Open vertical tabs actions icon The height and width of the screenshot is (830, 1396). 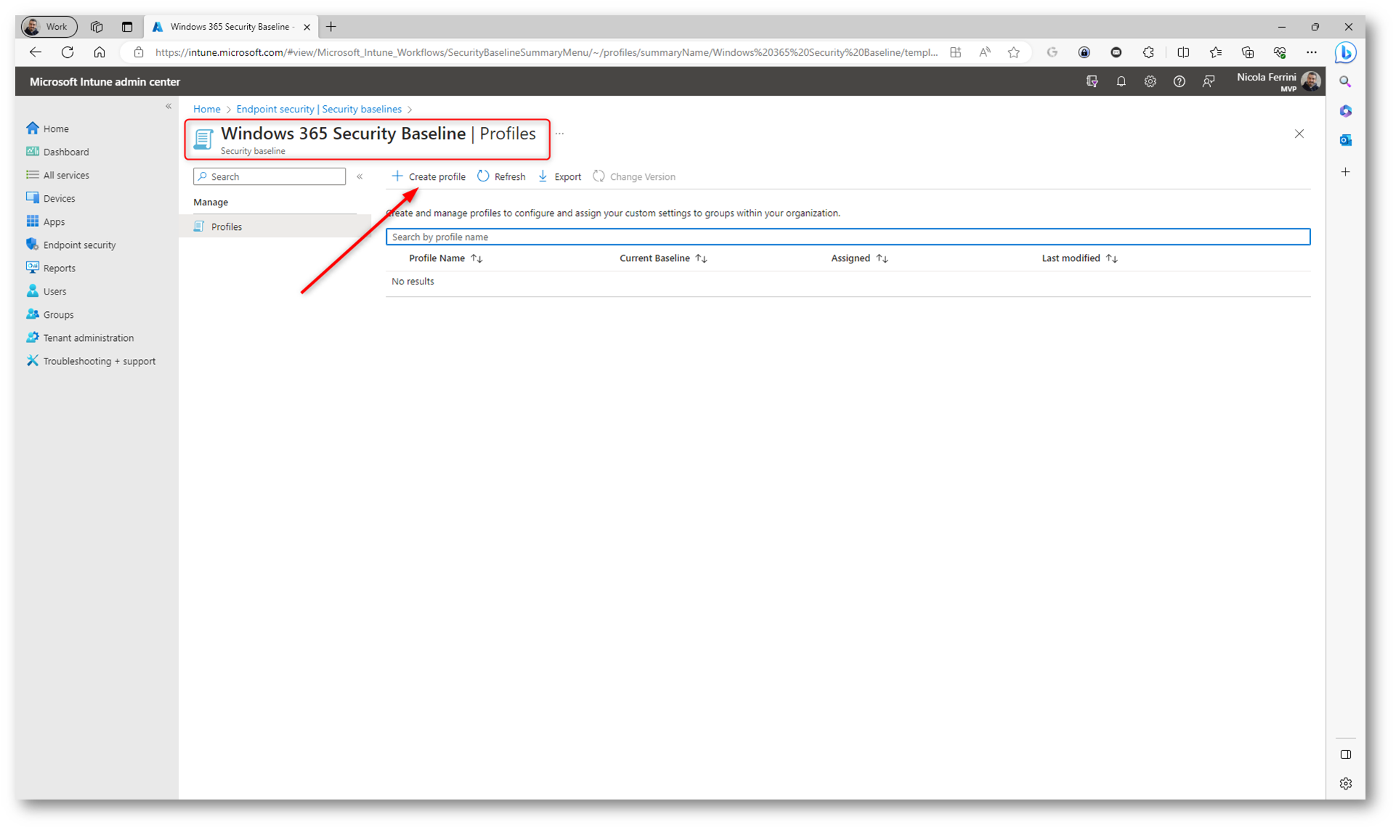click(x=127, y=27)
